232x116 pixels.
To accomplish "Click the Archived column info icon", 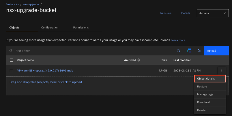I will click(x=139, y=60).
